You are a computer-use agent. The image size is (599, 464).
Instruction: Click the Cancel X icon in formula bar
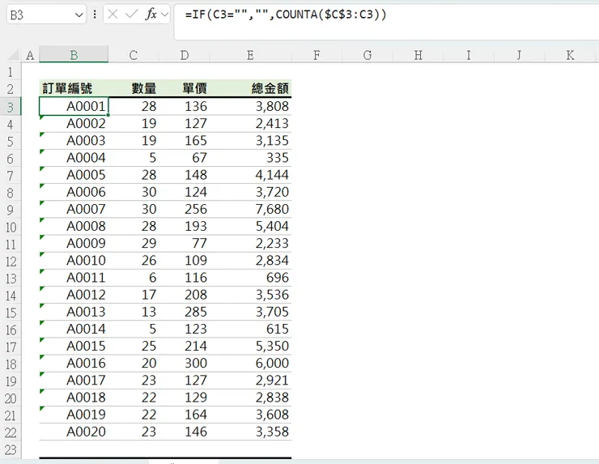pos(113,15)
